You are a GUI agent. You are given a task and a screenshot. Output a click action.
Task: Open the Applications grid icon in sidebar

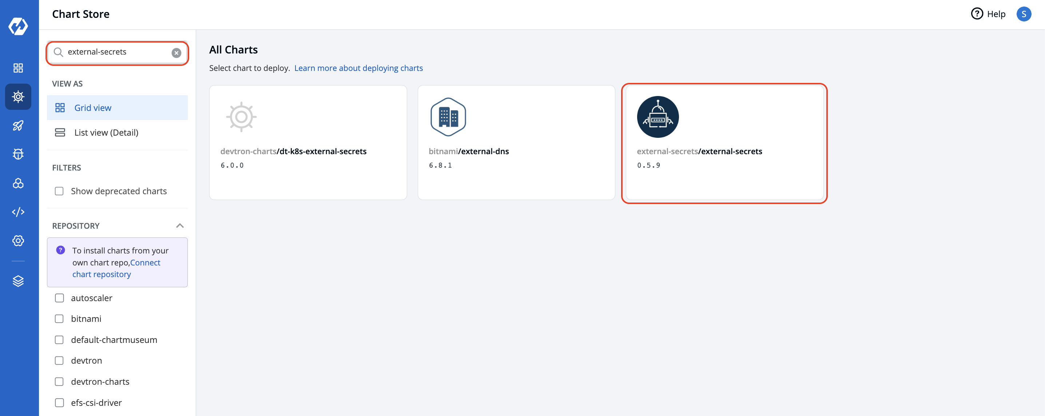click(18, 68)
